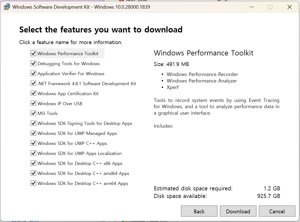Show info for .NET Framework 4.8.1 Software Development Kit

(x=87, y=84)
